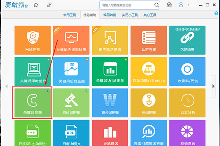The width and height of the screenshot is (220, 146).
Task: Click the magnifier search icon
Action: (156, 5)
